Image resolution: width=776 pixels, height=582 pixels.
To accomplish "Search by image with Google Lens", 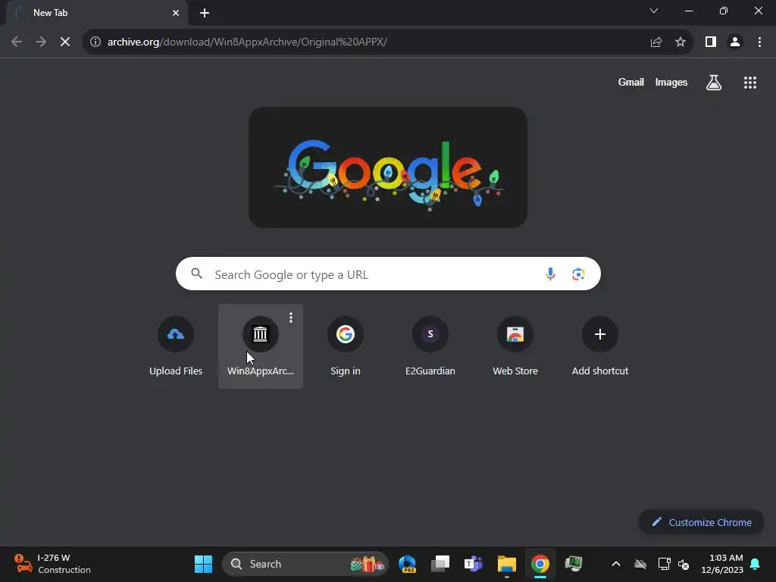I will coord(578,274).
